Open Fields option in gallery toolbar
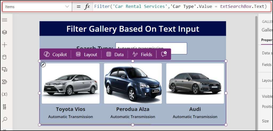 tap(142, 55)
